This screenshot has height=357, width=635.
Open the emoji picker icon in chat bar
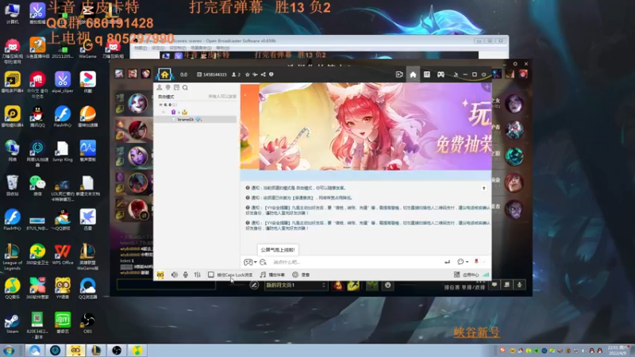click(x=264, y=263)
